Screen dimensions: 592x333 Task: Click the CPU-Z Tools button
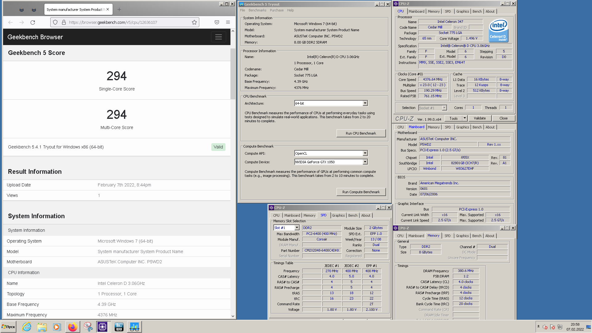pos(453,118)
